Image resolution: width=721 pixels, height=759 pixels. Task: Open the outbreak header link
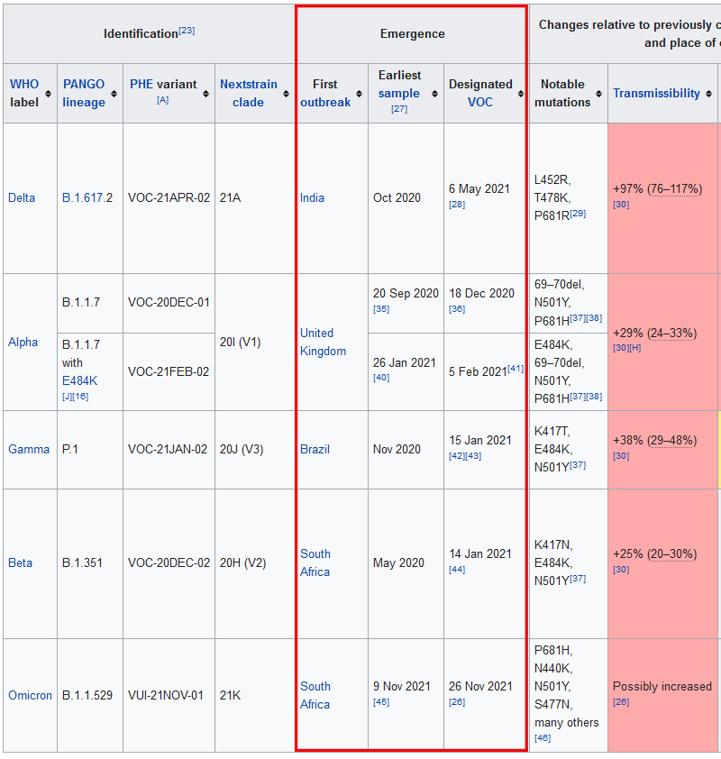tap(325, 102)
